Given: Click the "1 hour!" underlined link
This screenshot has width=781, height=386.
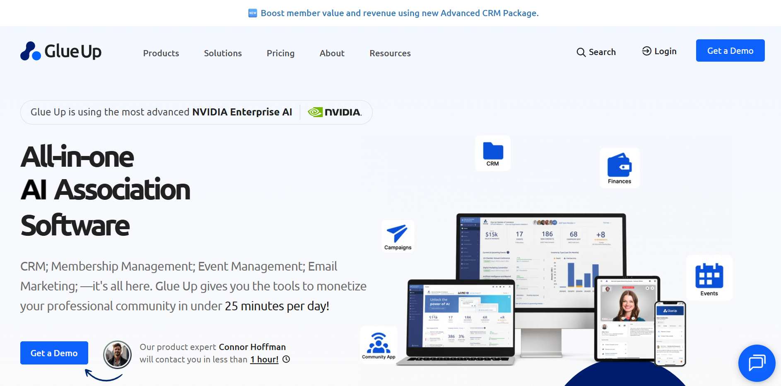Looking at the screenshot, I should [264, 360].
